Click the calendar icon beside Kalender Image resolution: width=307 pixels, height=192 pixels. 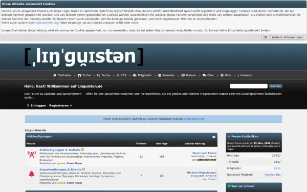[160, 75]
